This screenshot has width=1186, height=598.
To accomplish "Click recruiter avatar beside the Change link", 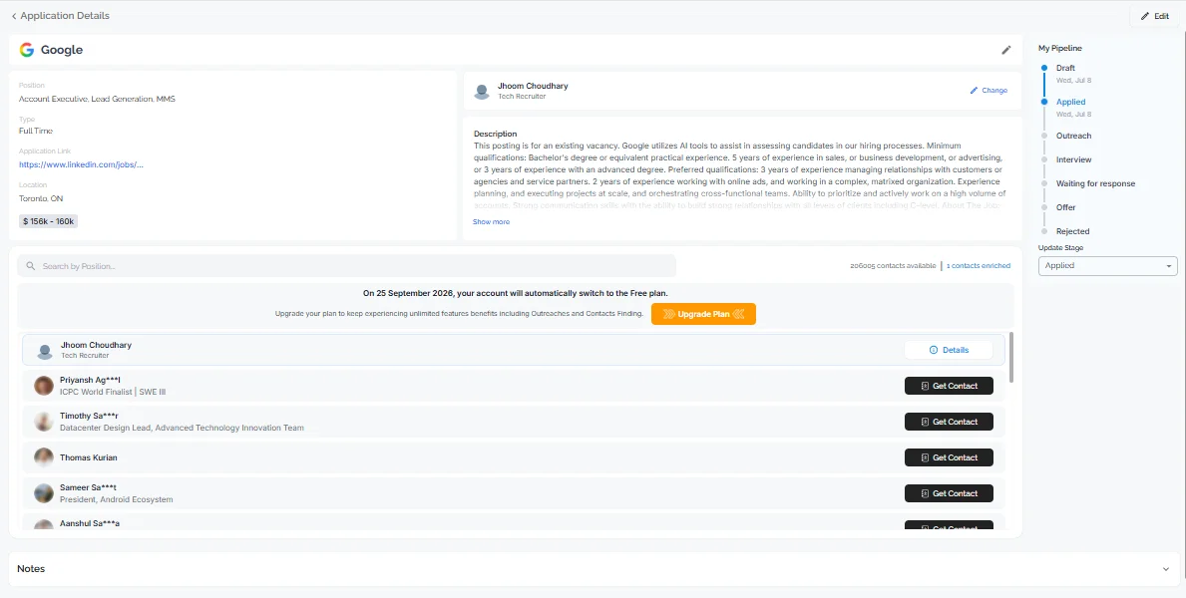I will coord(481,92).
